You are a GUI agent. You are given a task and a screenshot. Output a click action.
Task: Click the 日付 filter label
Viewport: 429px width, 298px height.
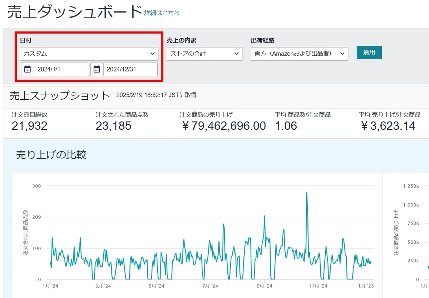coord(25,41)
